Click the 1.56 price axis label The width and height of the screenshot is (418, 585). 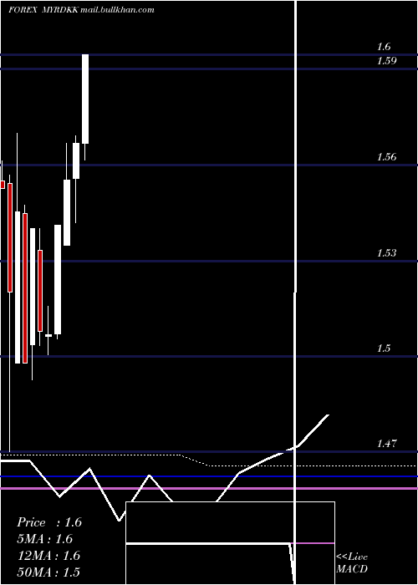(386, 157)
